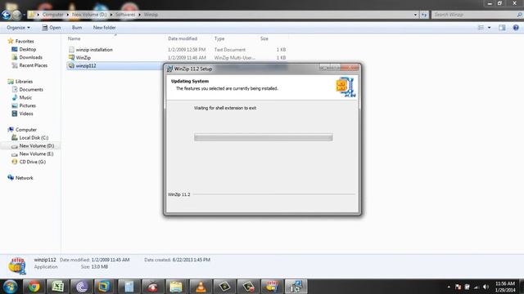Open address bar history dropdown
This screenshot has height=294, width=524.
point(415,15)
